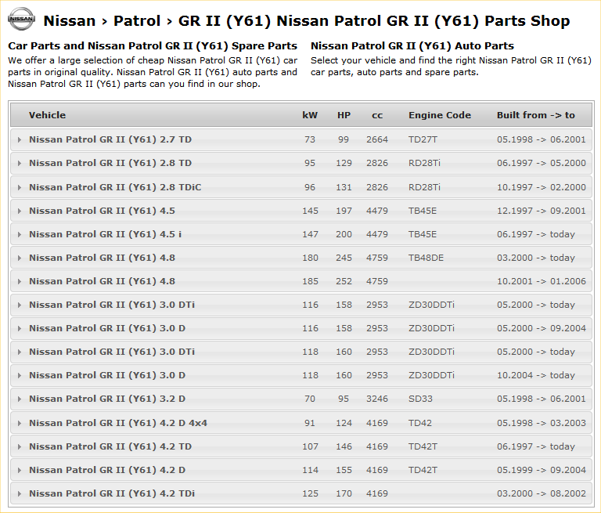
Task: Open Nissan Patrol GR II (Y61) 4.2 TDi
Action: pyautogui.click(x=112, y=493)
